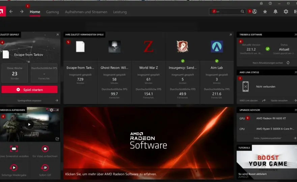Open Aufnehmen und Streamen tab

point(86,12)
